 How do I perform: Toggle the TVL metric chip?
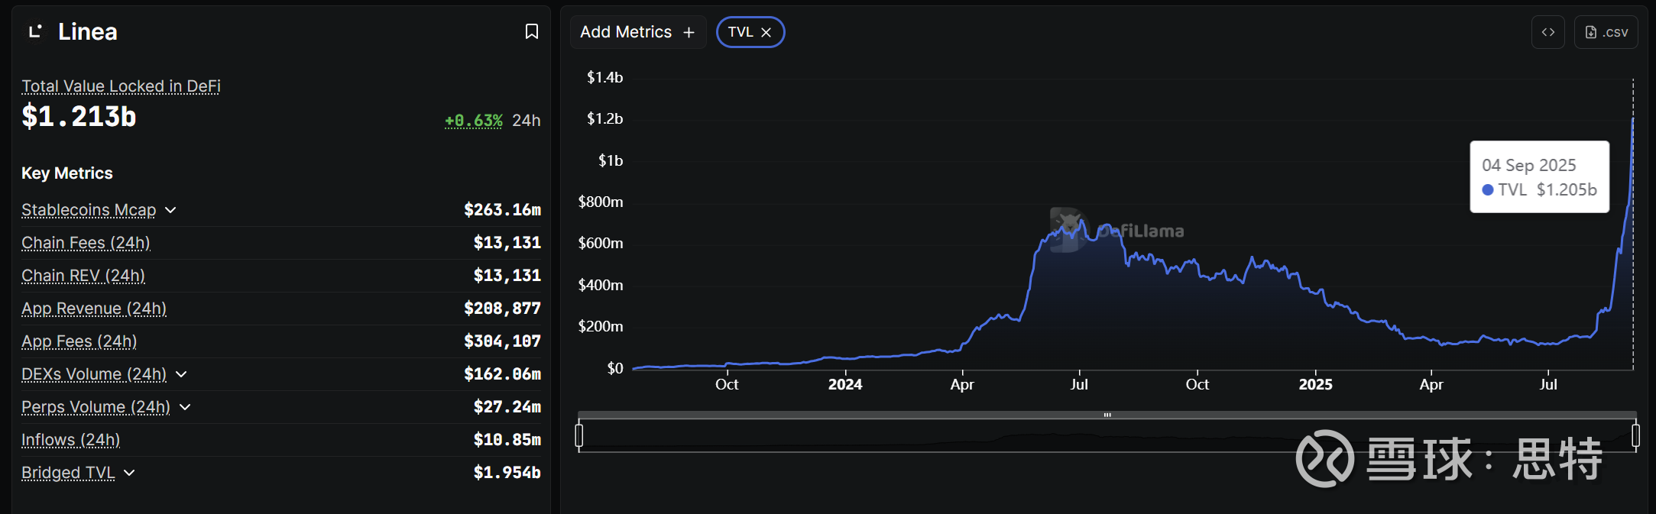point(740,32)
